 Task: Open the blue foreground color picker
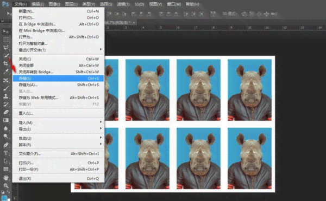point(4,198)
